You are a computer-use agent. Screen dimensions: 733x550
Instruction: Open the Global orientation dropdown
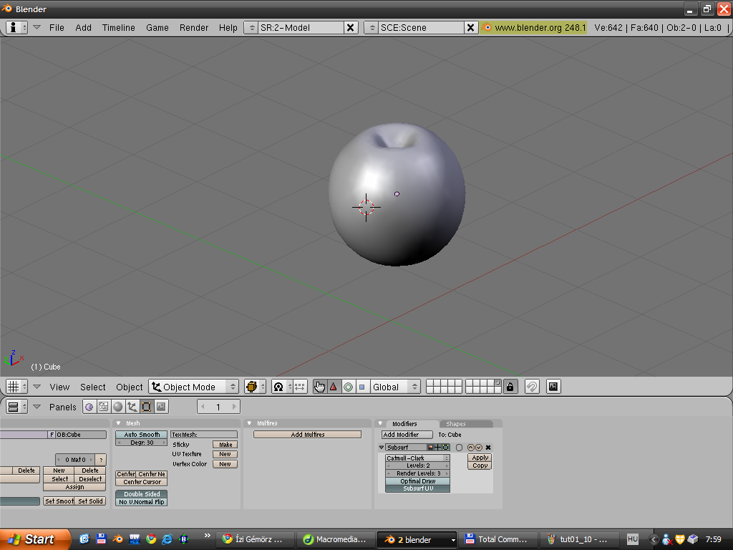(395, 387)
